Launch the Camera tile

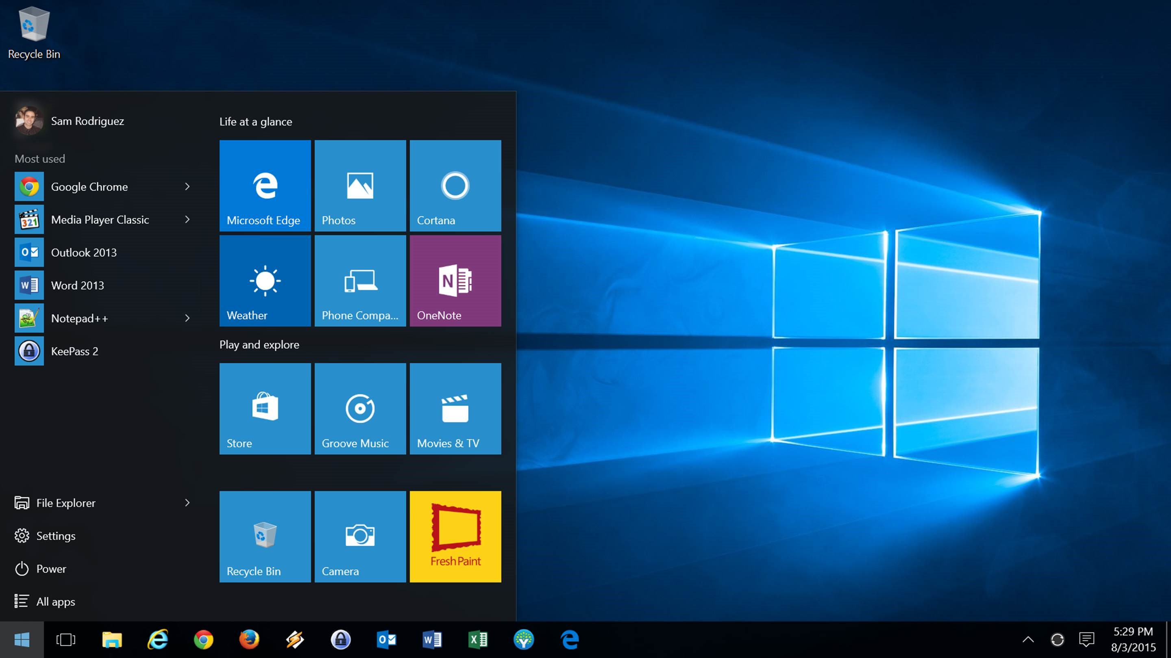[x=360, y=536]
